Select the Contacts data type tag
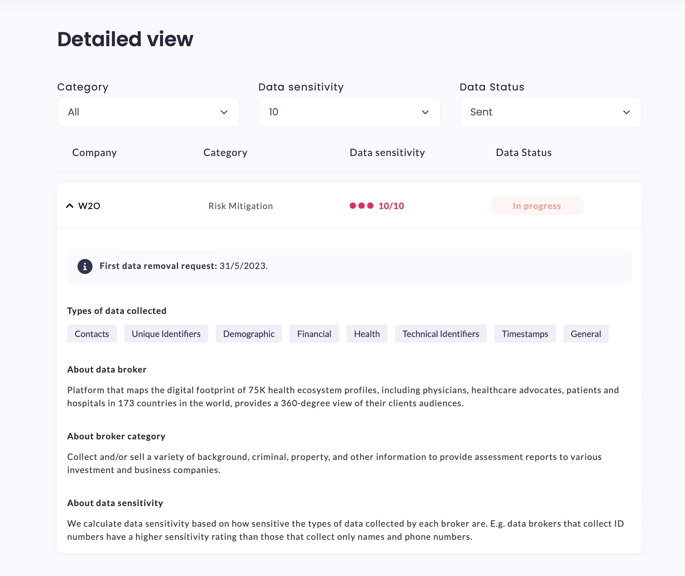 [x=92, y=334]
